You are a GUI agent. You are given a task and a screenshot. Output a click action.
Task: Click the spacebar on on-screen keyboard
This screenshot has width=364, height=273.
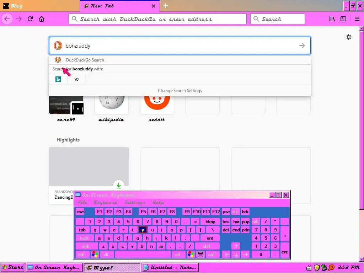coord(143,255)
